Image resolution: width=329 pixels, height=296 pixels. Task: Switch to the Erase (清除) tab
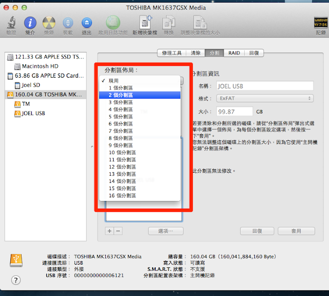click(195, 53)
